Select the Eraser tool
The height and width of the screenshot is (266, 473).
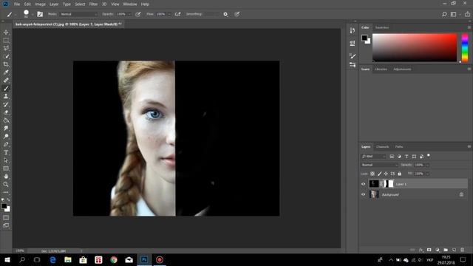(6, 112)
